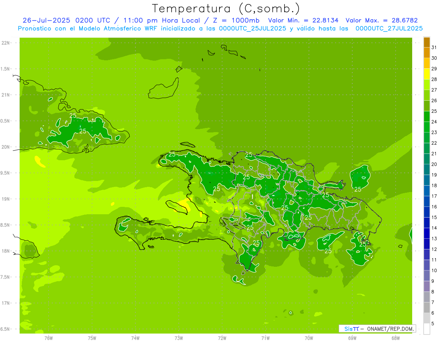
Task: Click the legend scale value '10'
Action: point(434,270)
